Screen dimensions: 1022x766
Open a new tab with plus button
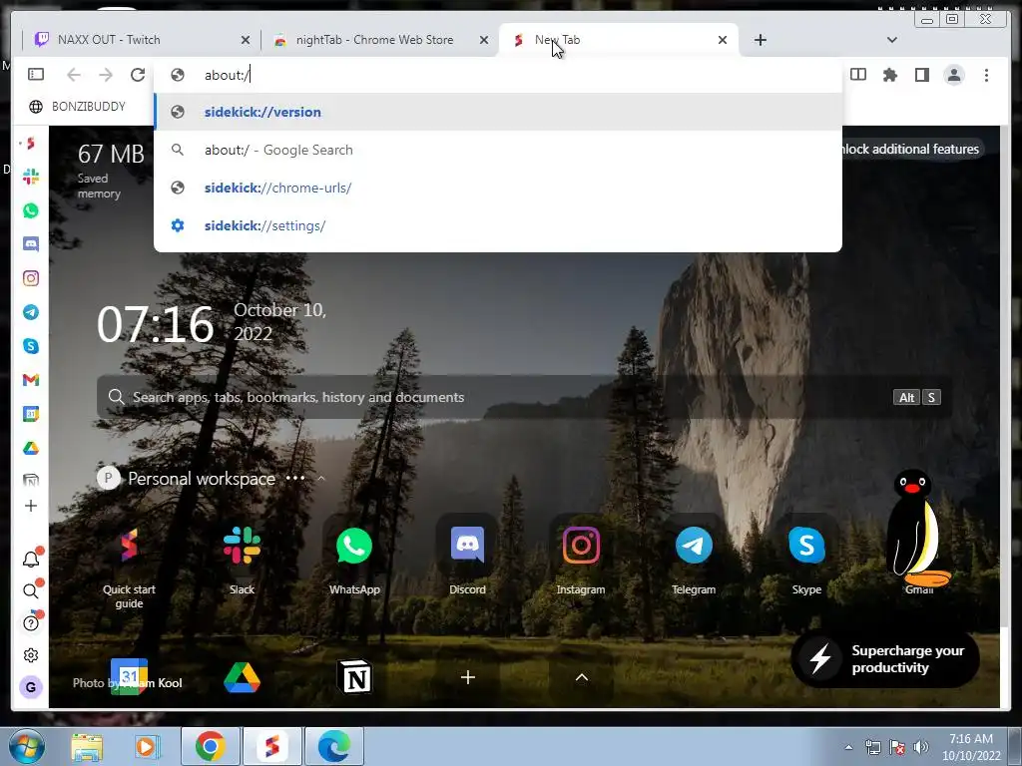click(x=760, y=40)
